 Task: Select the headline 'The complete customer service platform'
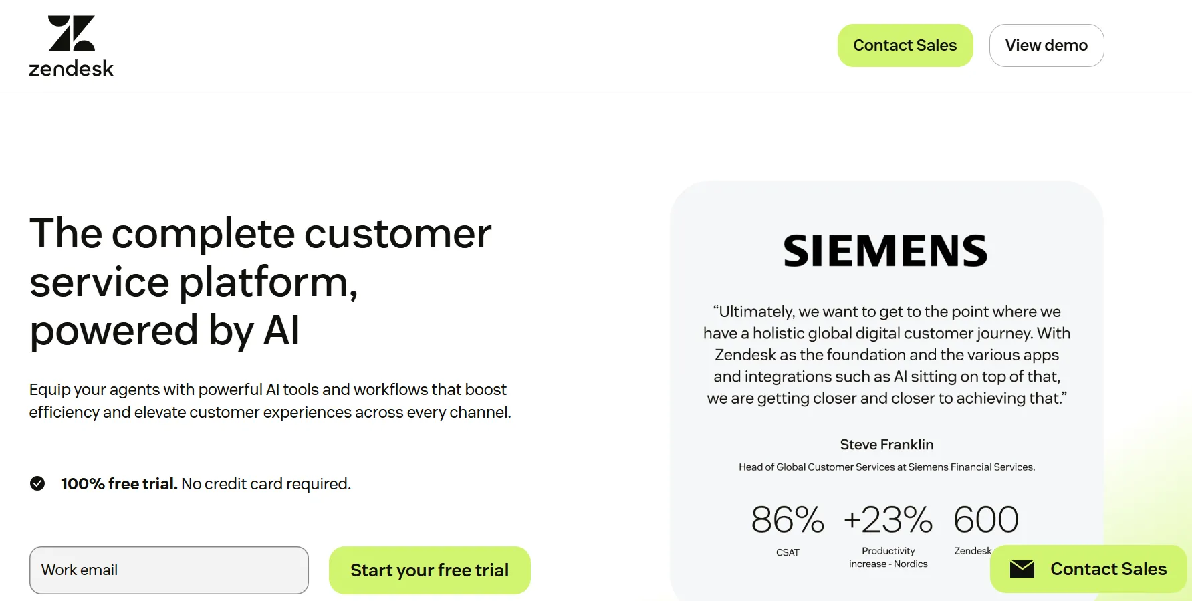click(x=260, y=282)
